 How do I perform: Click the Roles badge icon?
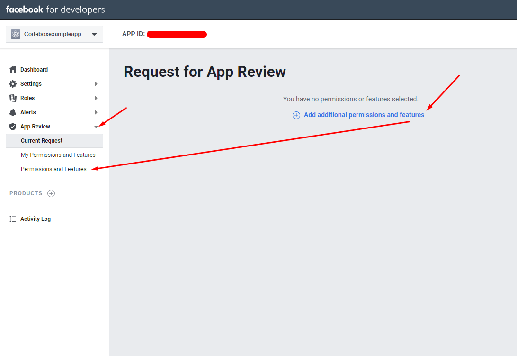pyautogui.click(x=13, y=98)
